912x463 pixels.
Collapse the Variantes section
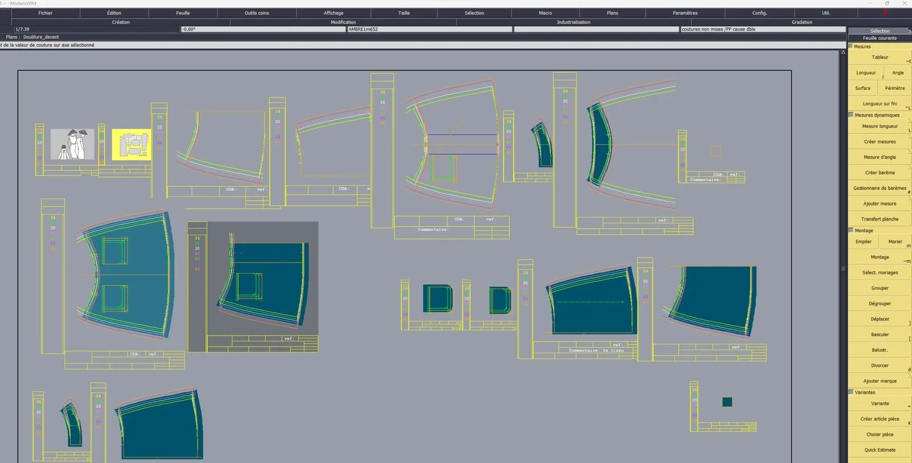pos(851,392)
